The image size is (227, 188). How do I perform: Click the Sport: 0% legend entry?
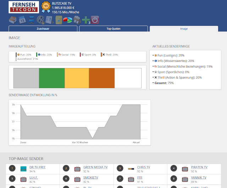pos(88,55)
